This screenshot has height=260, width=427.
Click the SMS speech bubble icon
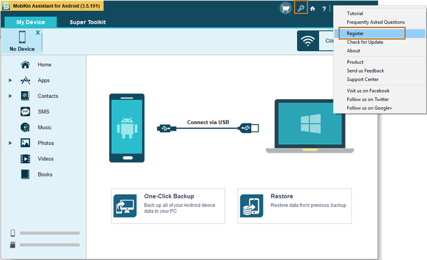pos(26,111)
